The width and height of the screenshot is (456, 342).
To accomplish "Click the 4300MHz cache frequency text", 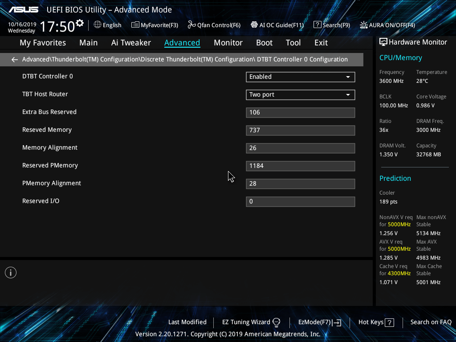I will pyautogui.click(x=399, y=273).
